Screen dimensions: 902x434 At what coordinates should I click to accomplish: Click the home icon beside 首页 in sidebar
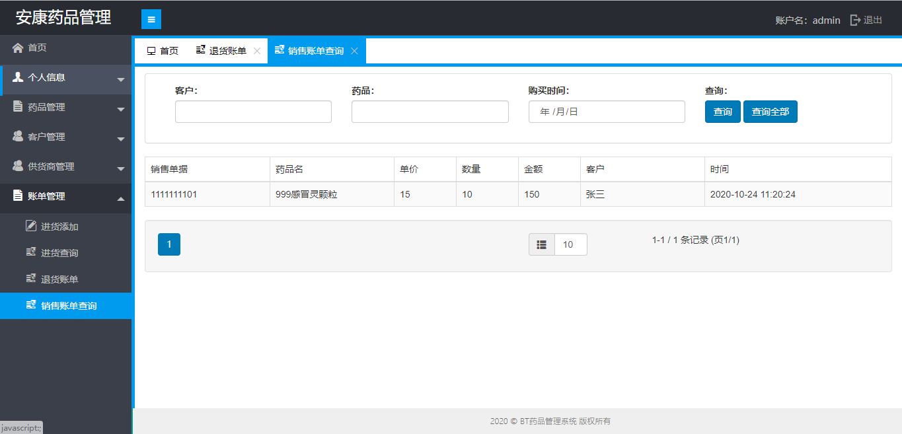tap(18, 48)
